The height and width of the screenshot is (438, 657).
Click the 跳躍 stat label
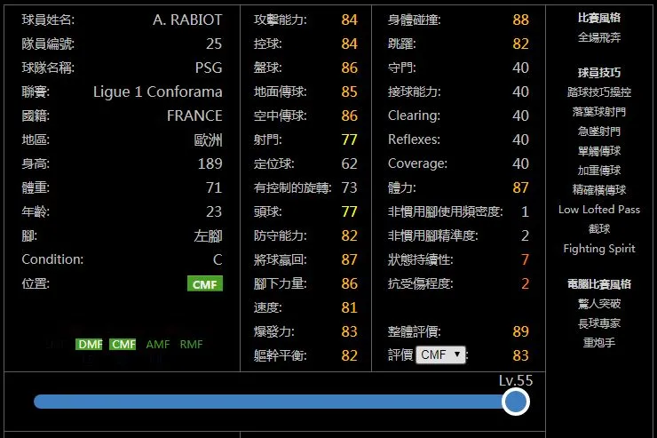[401, 44]
